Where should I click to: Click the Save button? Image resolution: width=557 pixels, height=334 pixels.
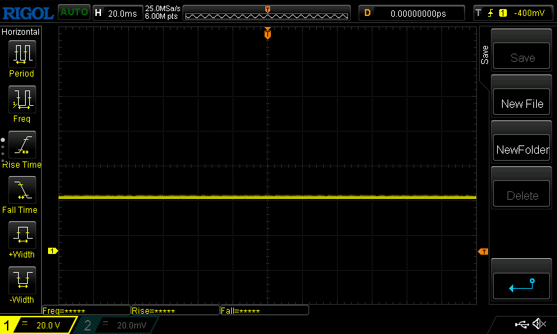tap(521, 56)
